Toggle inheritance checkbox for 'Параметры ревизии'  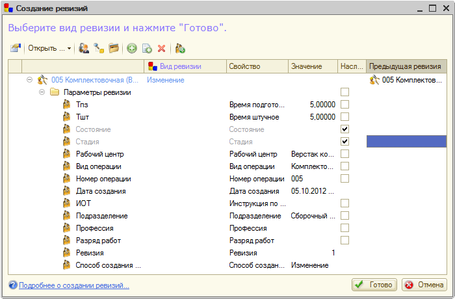[344, 92]
